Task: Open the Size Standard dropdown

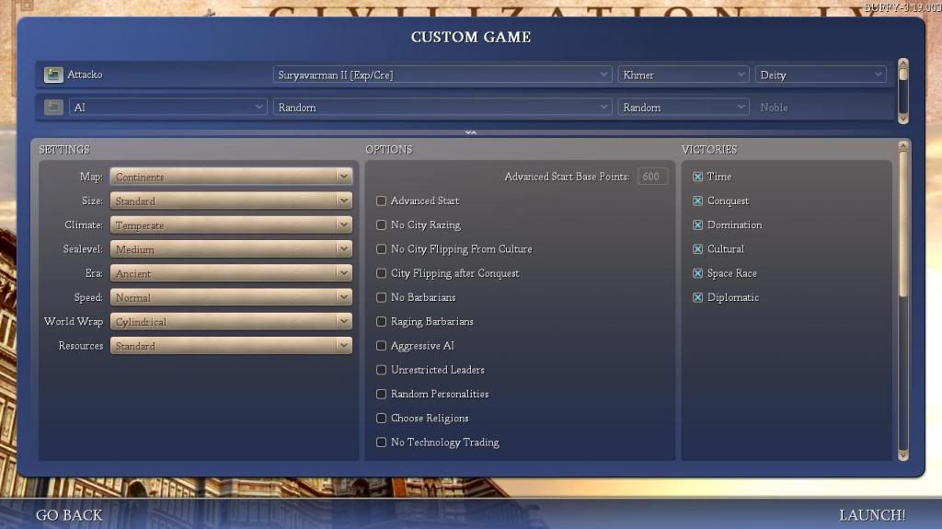Action: pos(231,201)
